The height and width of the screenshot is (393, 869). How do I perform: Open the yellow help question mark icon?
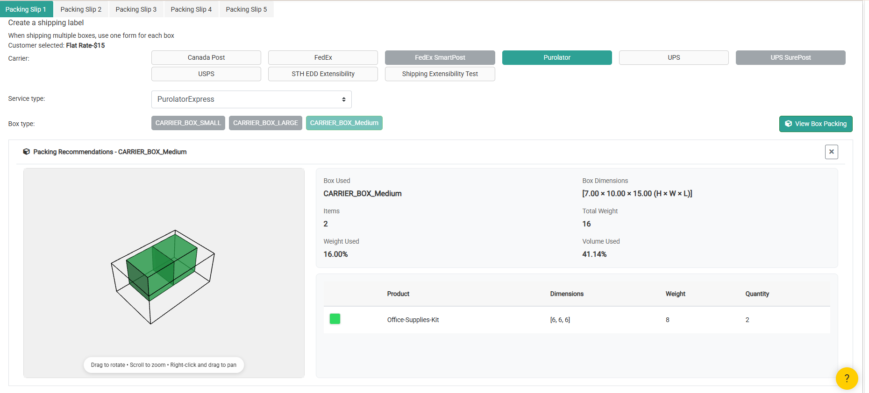coord(847,379)
